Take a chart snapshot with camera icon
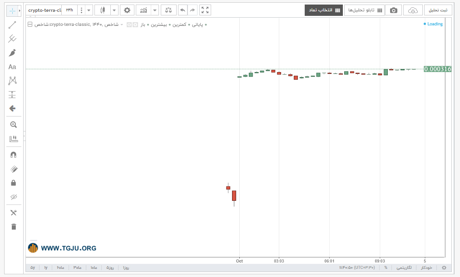460x277 pixels. pos(393,10)
